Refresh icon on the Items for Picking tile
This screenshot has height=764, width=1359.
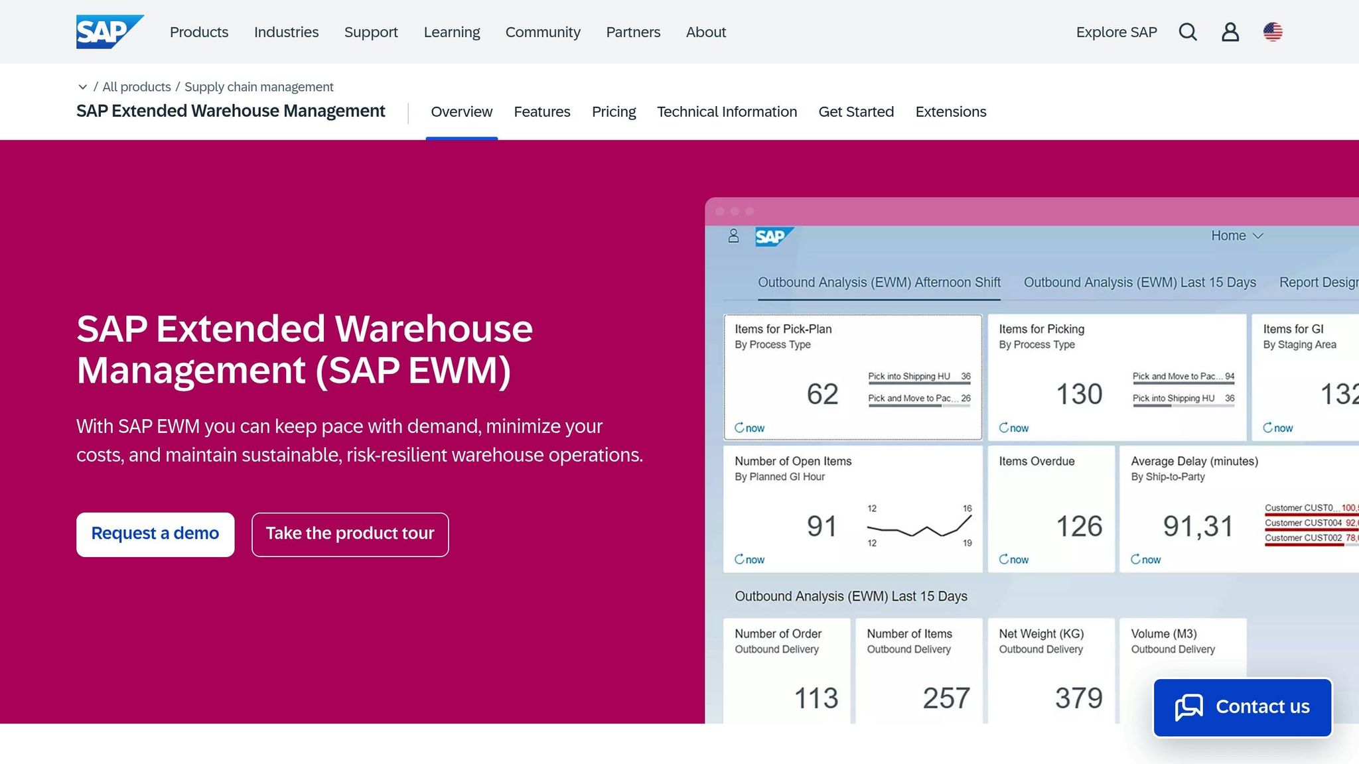[x=1004, y=428]
